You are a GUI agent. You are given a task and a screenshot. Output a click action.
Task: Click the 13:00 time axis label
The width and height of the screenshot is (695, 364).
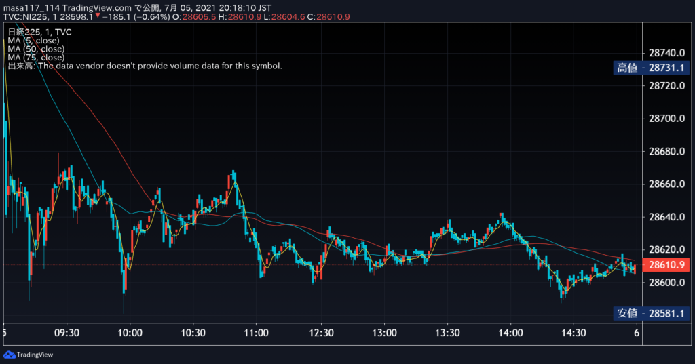[384, 333]
